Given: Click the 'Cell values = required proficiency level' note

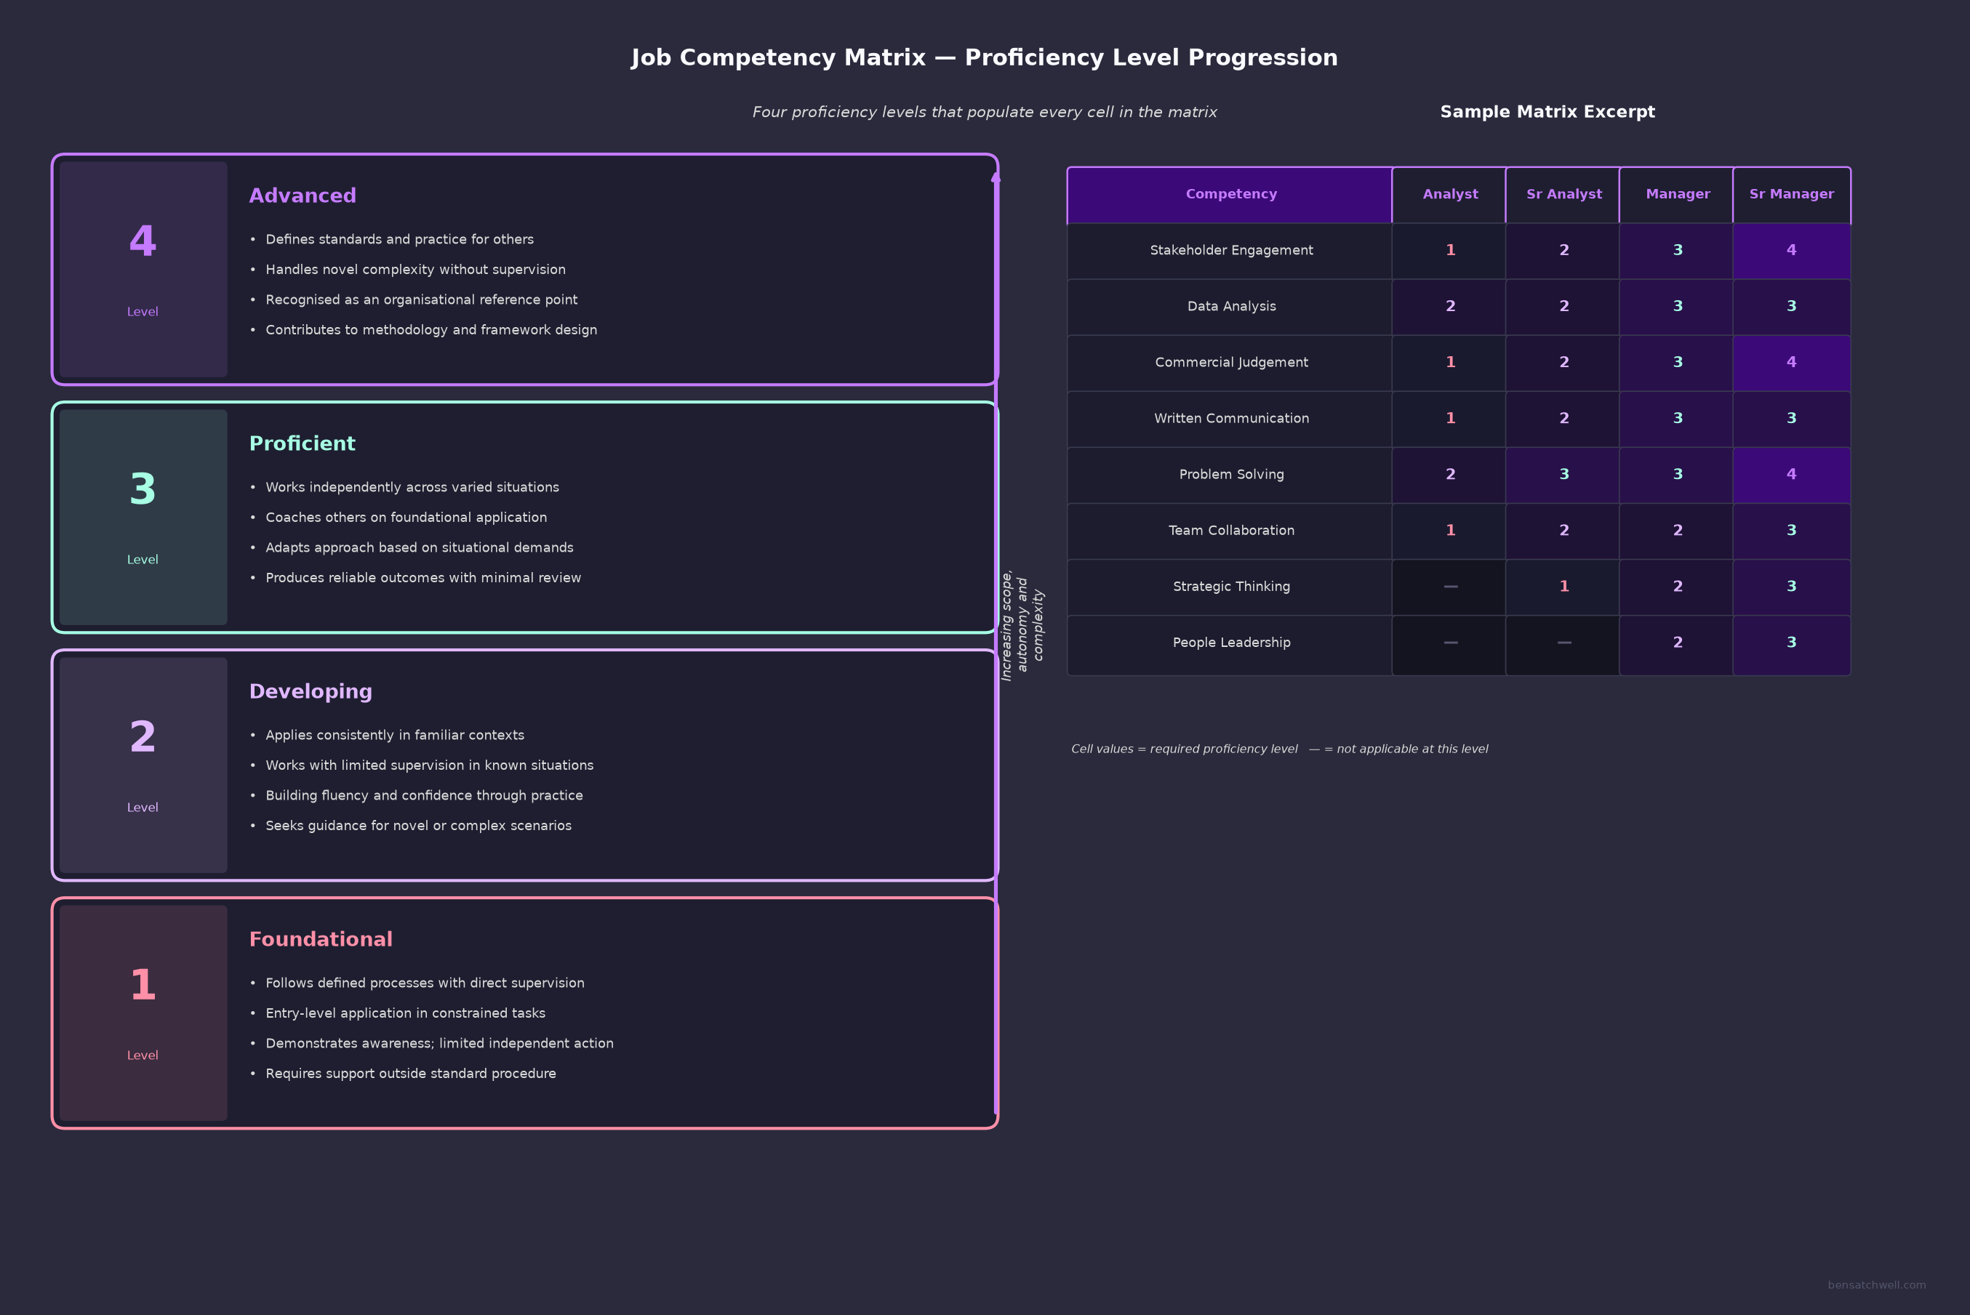Looking at the screenshot, I should pyautogui.click(x=1279, y=749).
